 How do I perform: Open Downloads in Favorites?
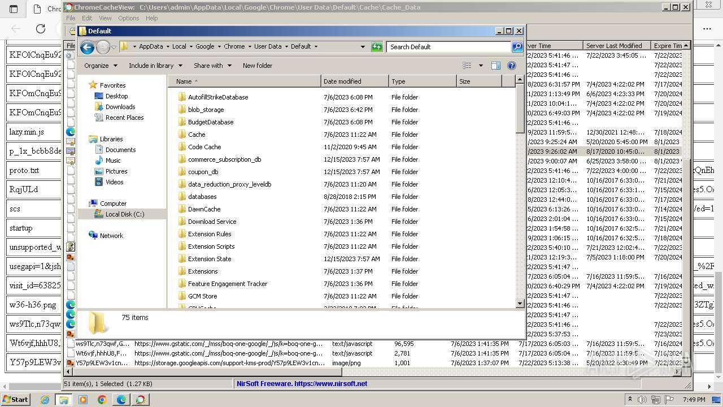(120, 107)
